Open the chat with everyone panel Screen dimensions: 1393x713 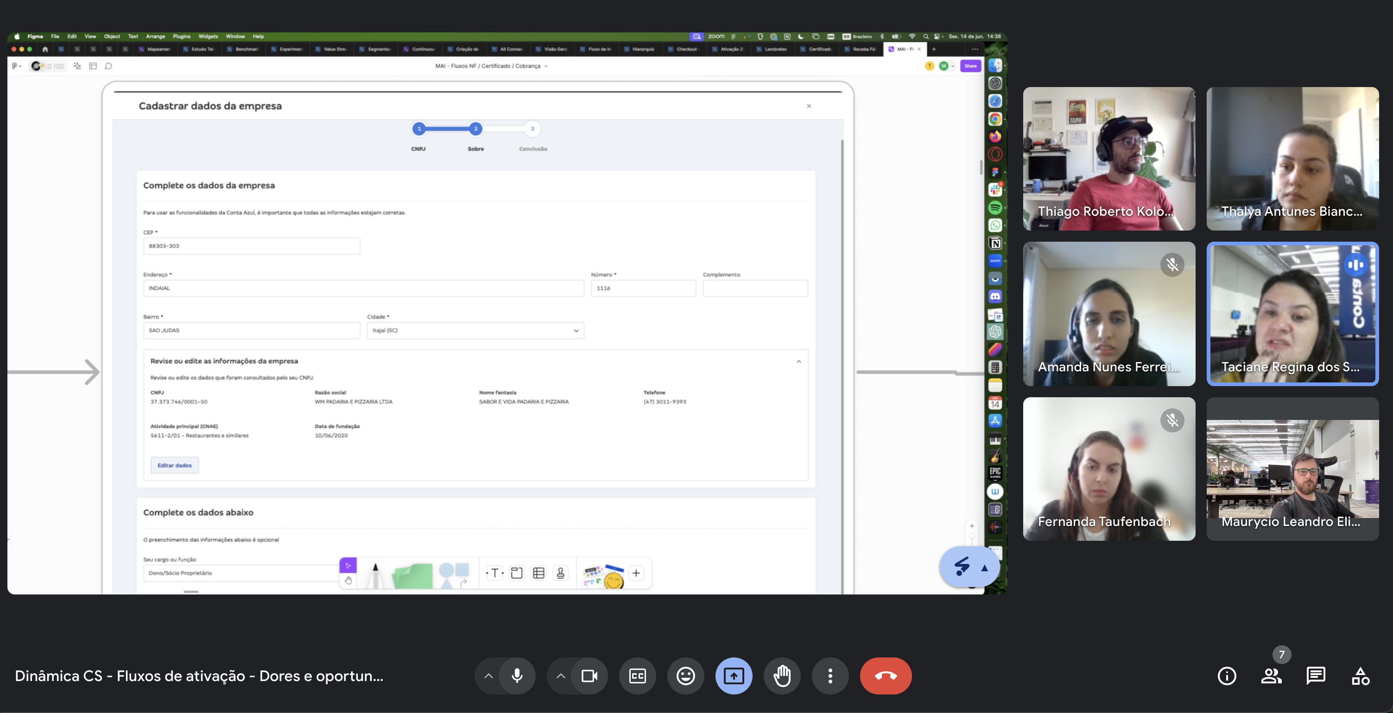point(1316,676)
